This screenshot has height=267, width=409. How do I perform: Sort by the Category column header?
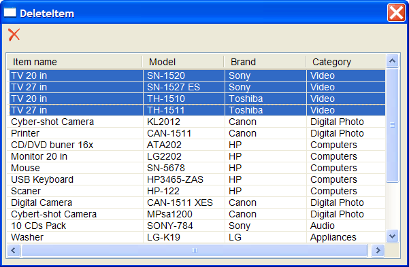[x=345, y=62]
